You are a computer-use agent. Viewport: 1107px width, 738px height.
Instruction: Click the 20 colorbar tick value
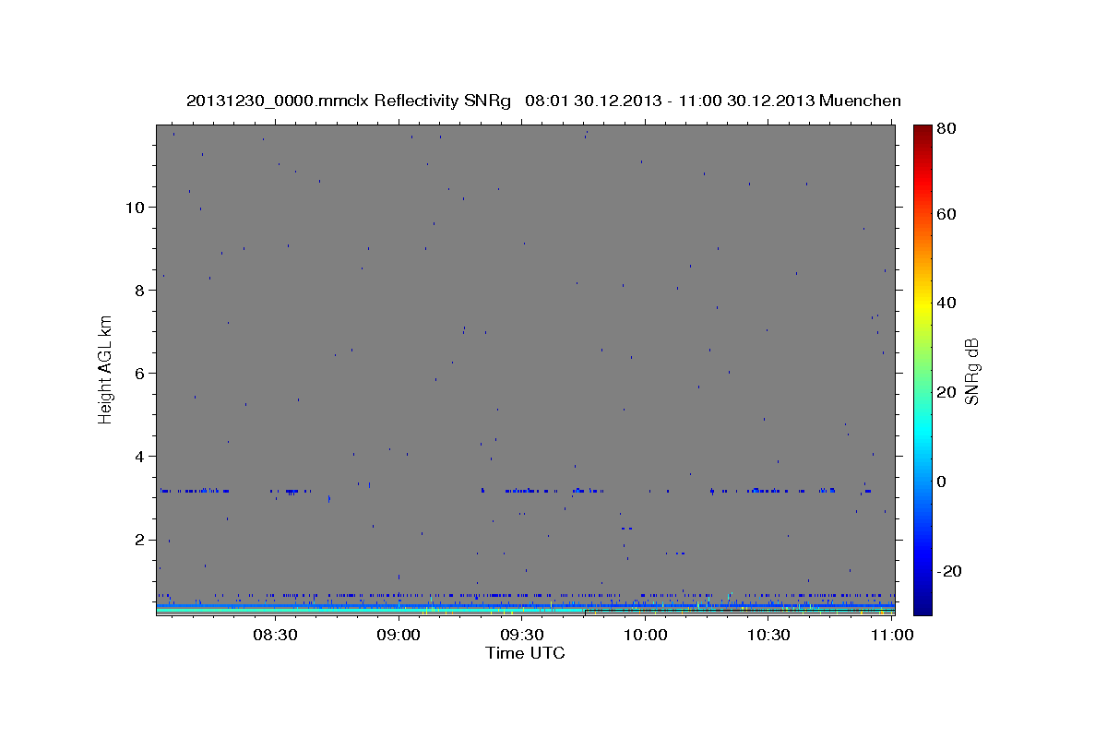(x=946, y=392)
